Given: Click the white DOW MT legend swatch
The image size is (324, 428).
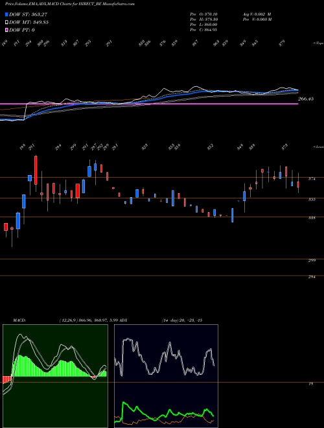Looking at the screenshot, I should tap(6, 22).
